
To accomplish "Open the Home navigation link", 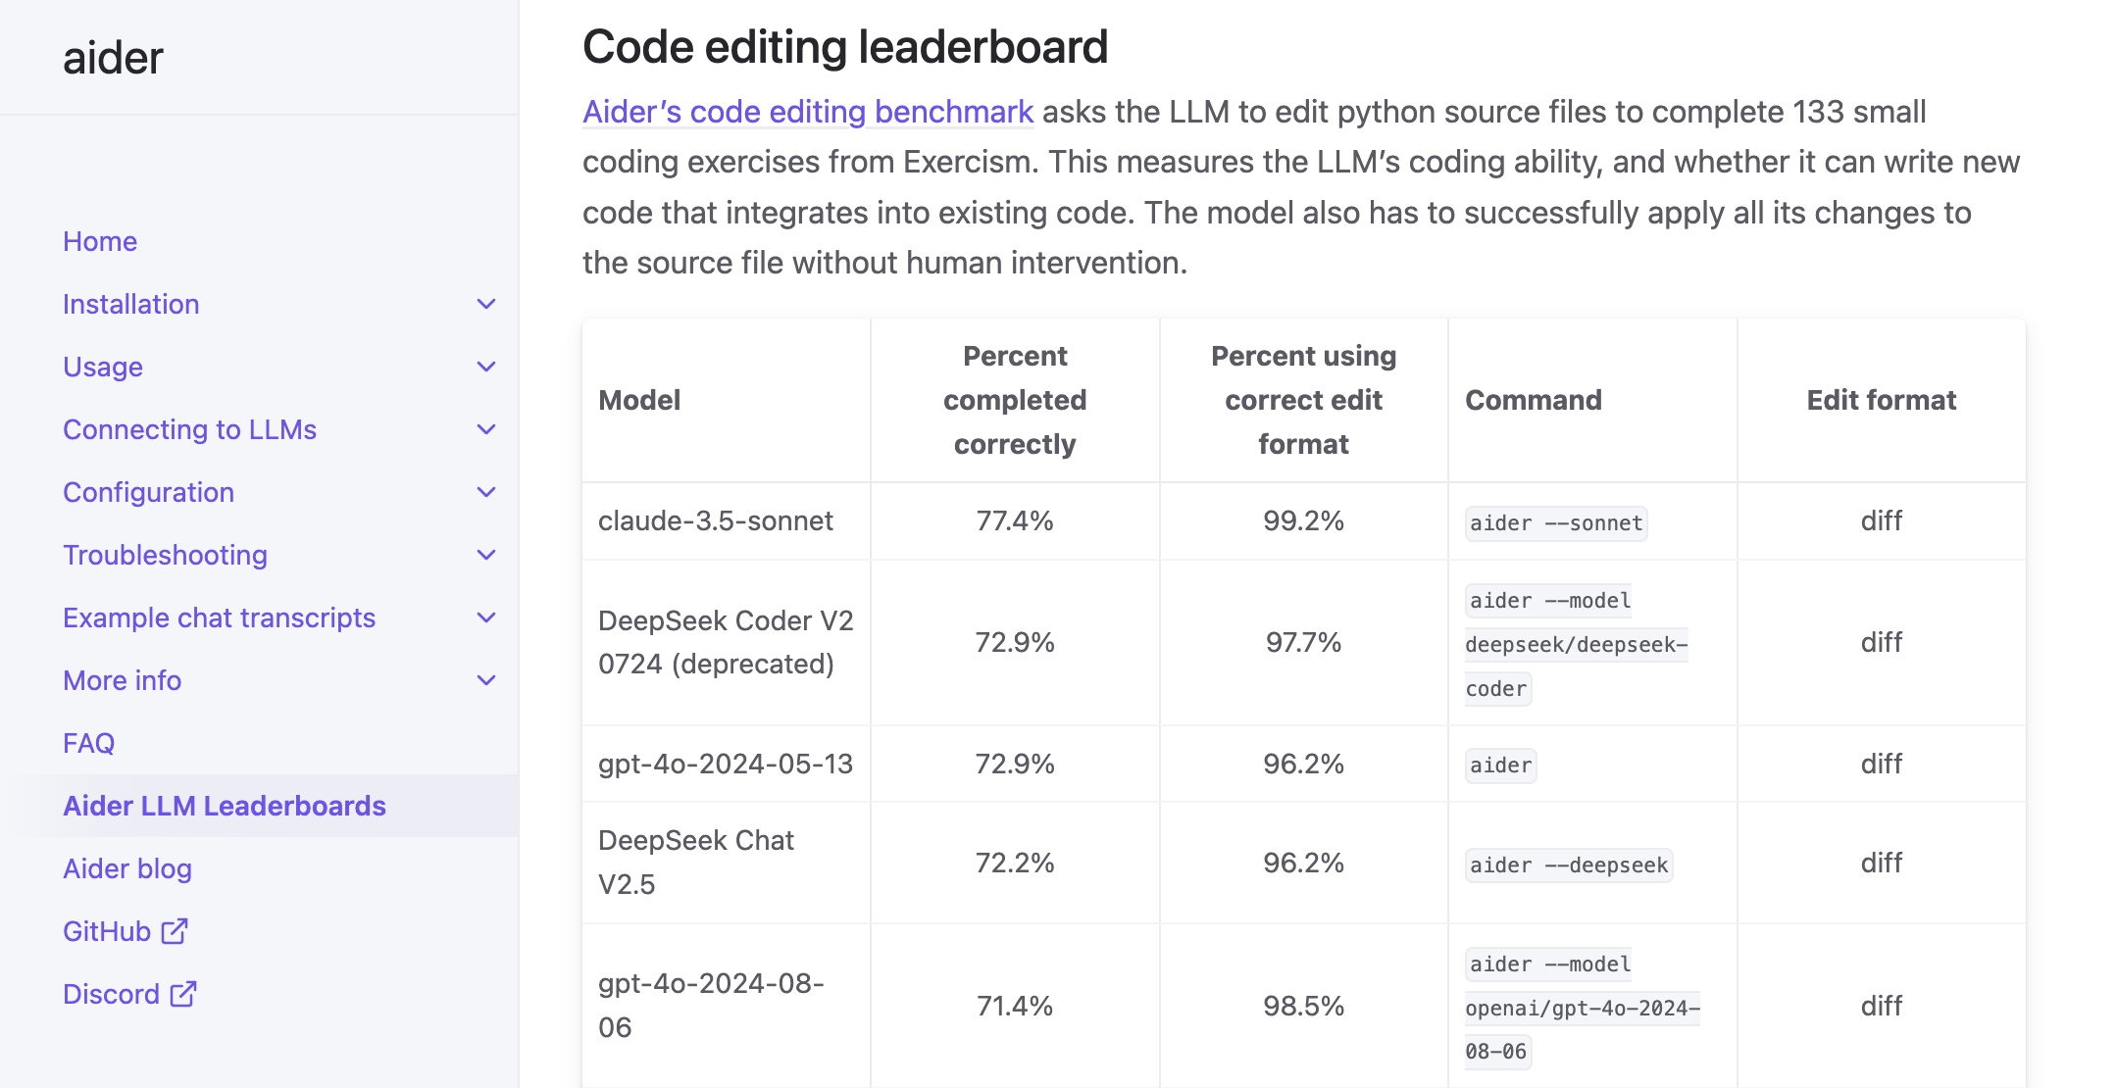I will click(x=100, y=241).
